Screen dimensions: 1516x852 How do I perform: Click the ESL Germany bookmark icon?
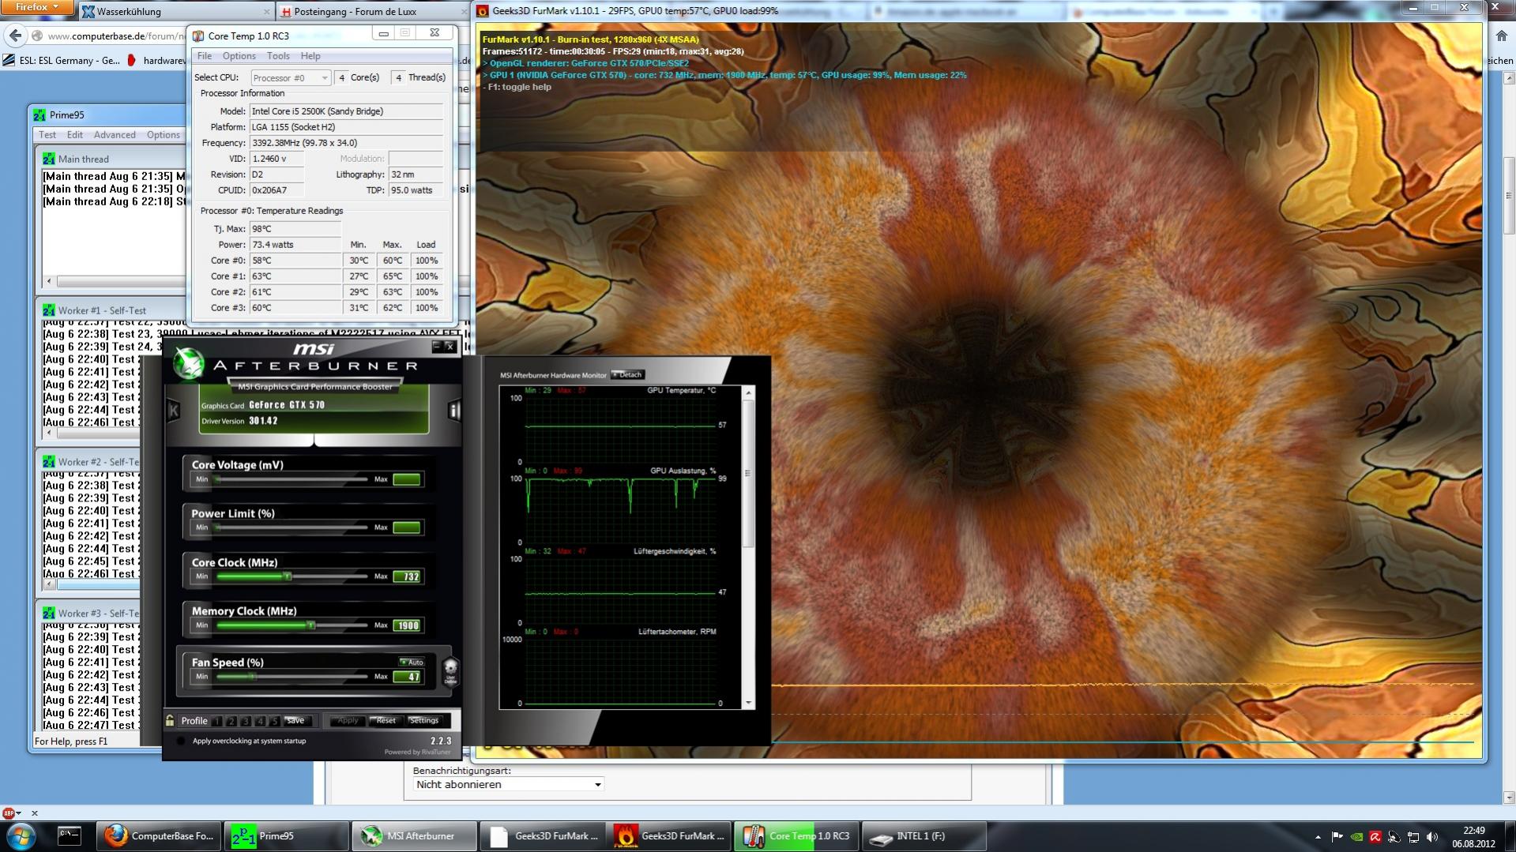[9, 60]
